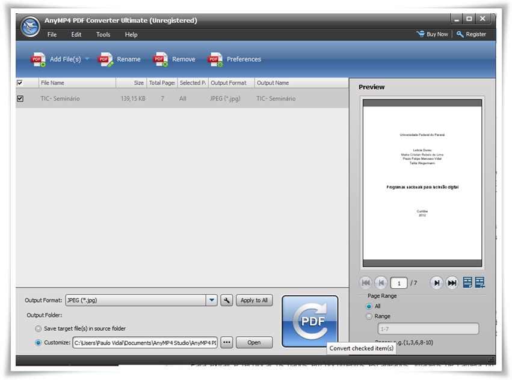
Task: Go to previous page in preview
Action: click(381, 283)
